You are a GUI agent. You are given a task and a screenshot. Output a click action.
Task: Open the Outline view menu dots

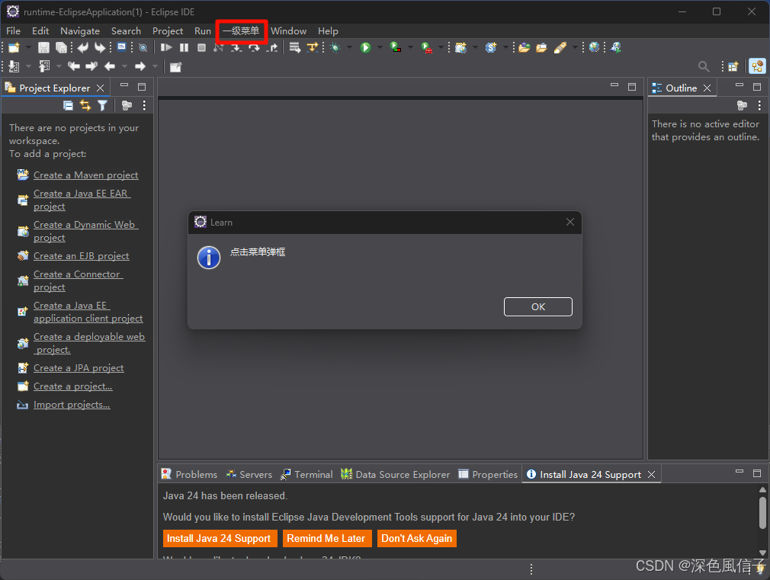click(x=759, y=105)
